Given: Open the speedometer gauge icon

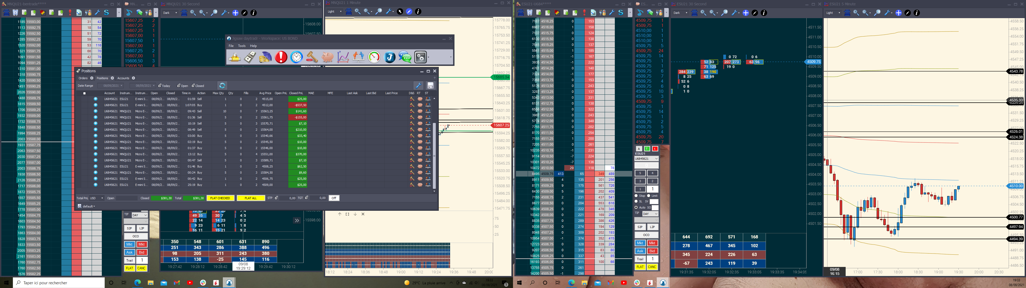Looking at the screenshot, I should 374,57.
